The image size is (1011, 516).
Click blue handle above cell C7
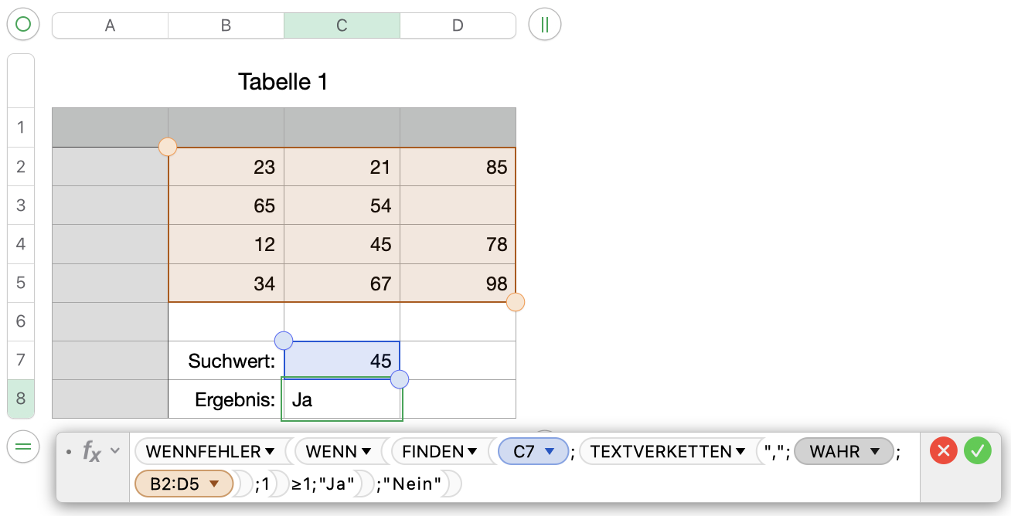click(x=284, y=341)
